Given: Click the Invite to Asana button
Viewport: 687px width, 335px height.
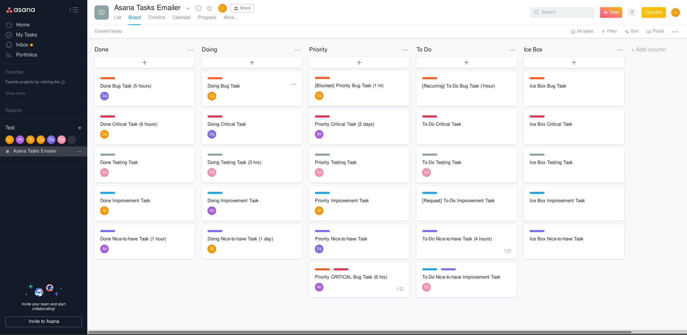Looking at the screenshot, I should (x=44, y=321).
